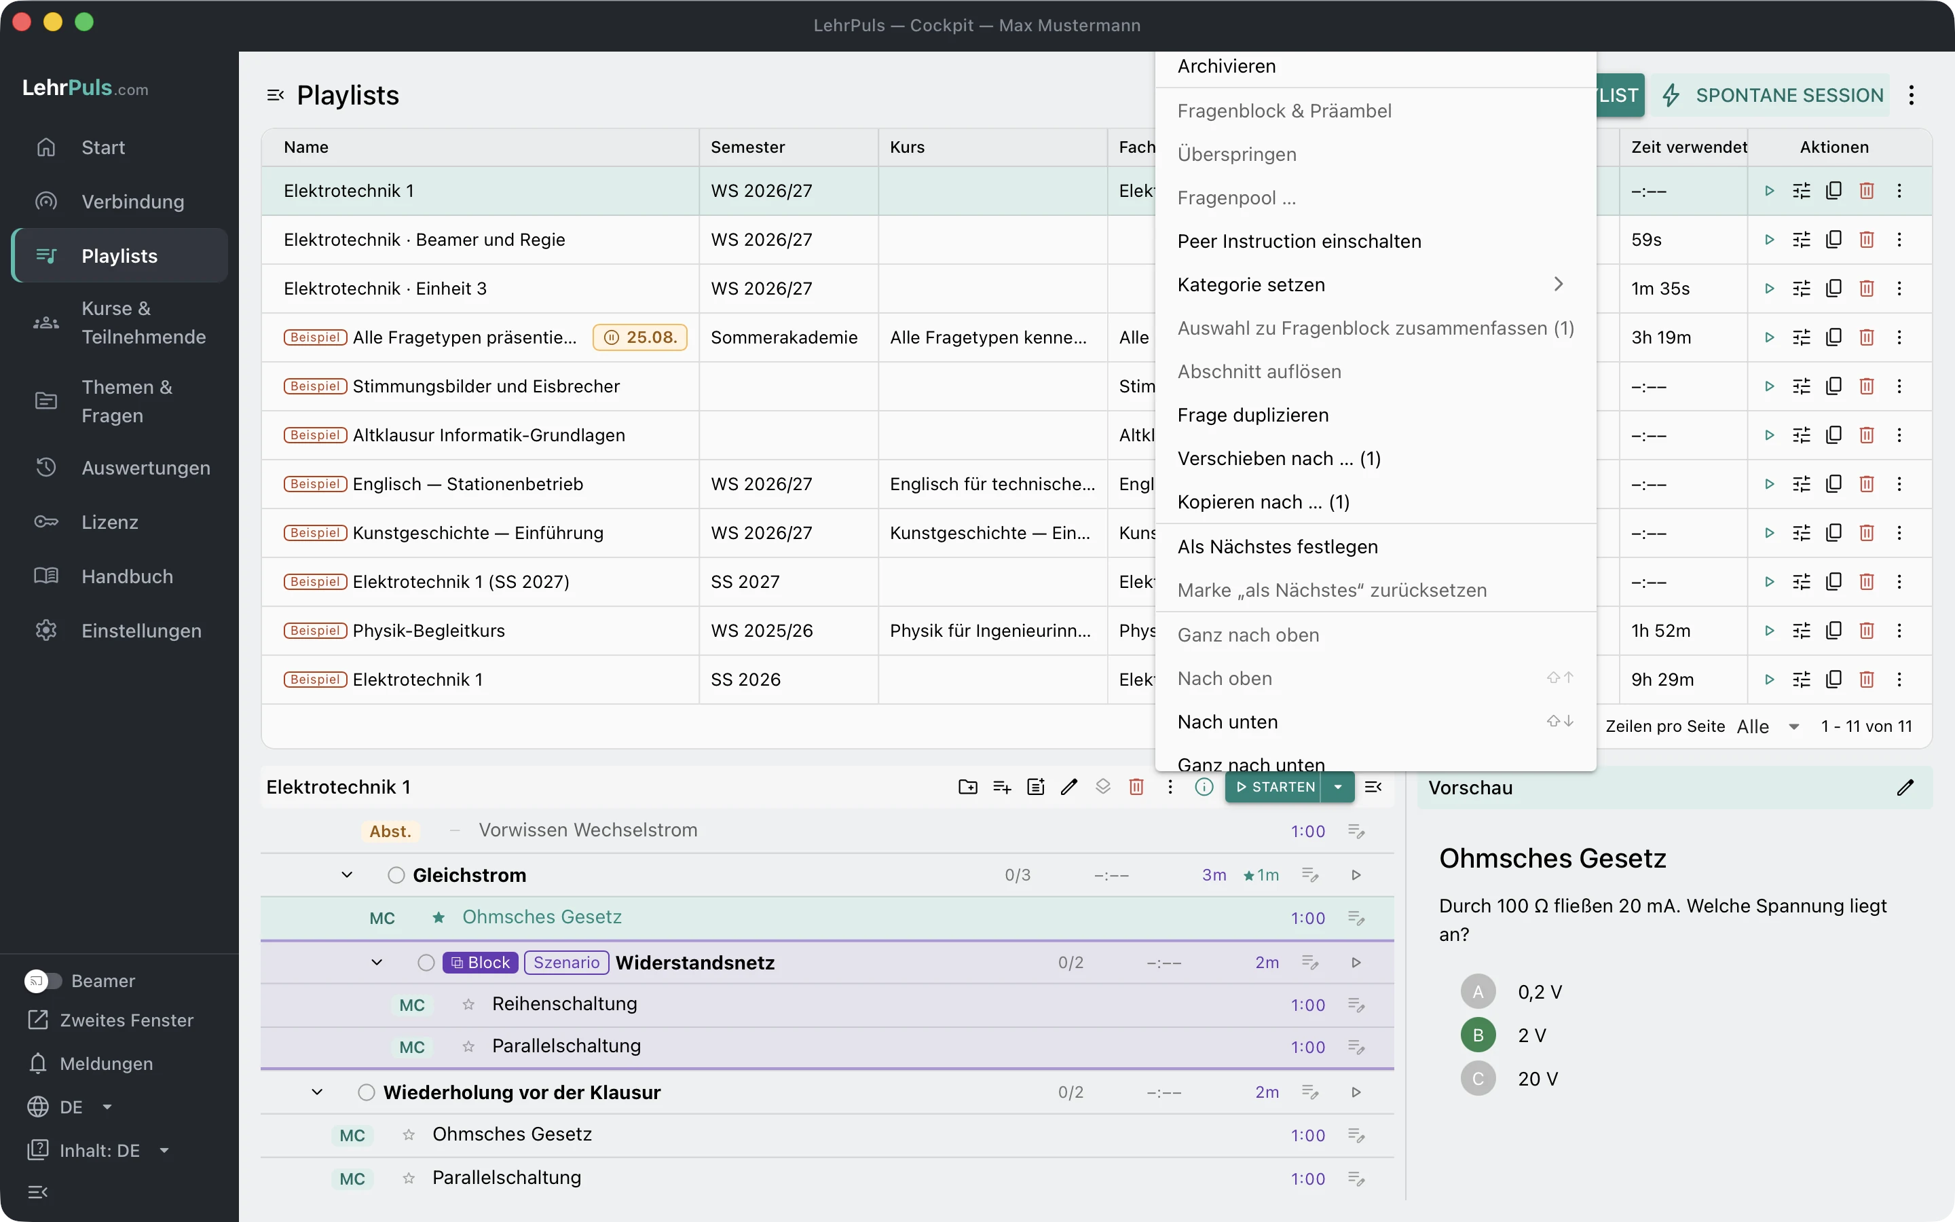The height and width of the screenshot is (1222, 1955).
Task: Toggle the Beamer switch
Action: click(x=43, y=980)
